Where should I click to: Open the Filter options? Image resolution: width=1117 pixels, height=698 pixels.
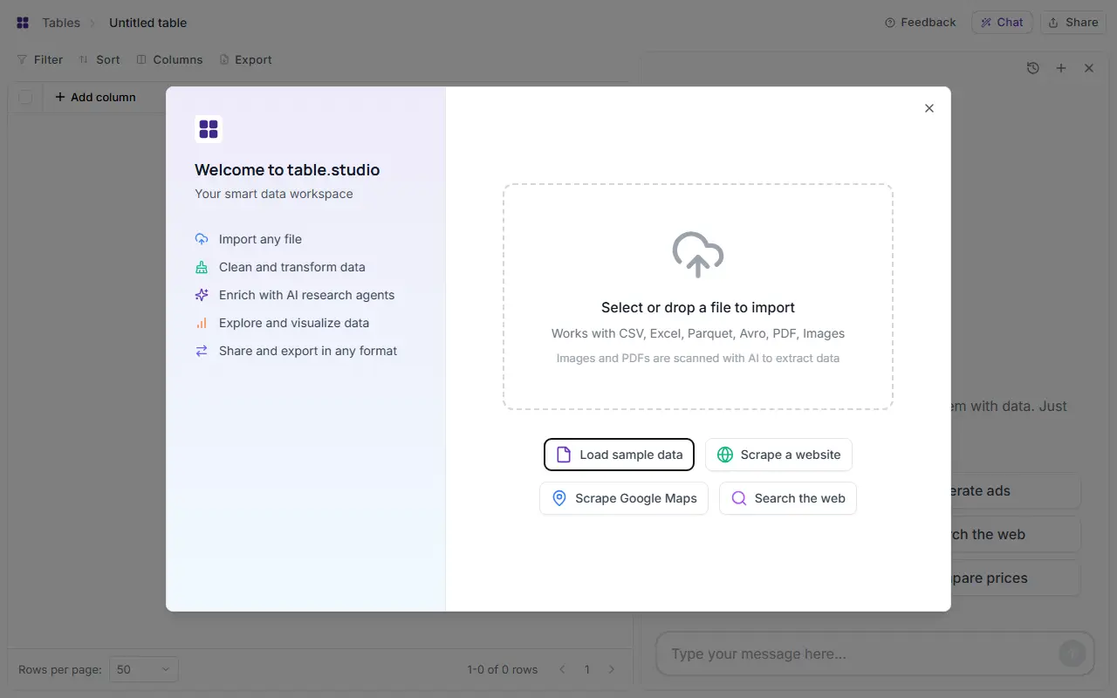pos(40,59)
